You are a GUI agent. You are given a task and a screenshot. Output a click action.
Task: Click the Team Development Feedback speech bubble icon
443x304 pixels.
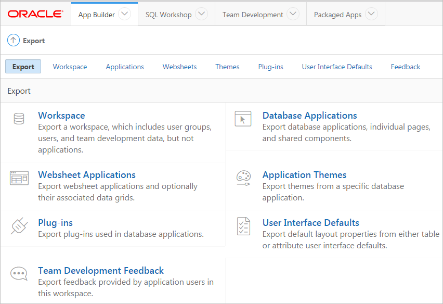click(19, 273)
